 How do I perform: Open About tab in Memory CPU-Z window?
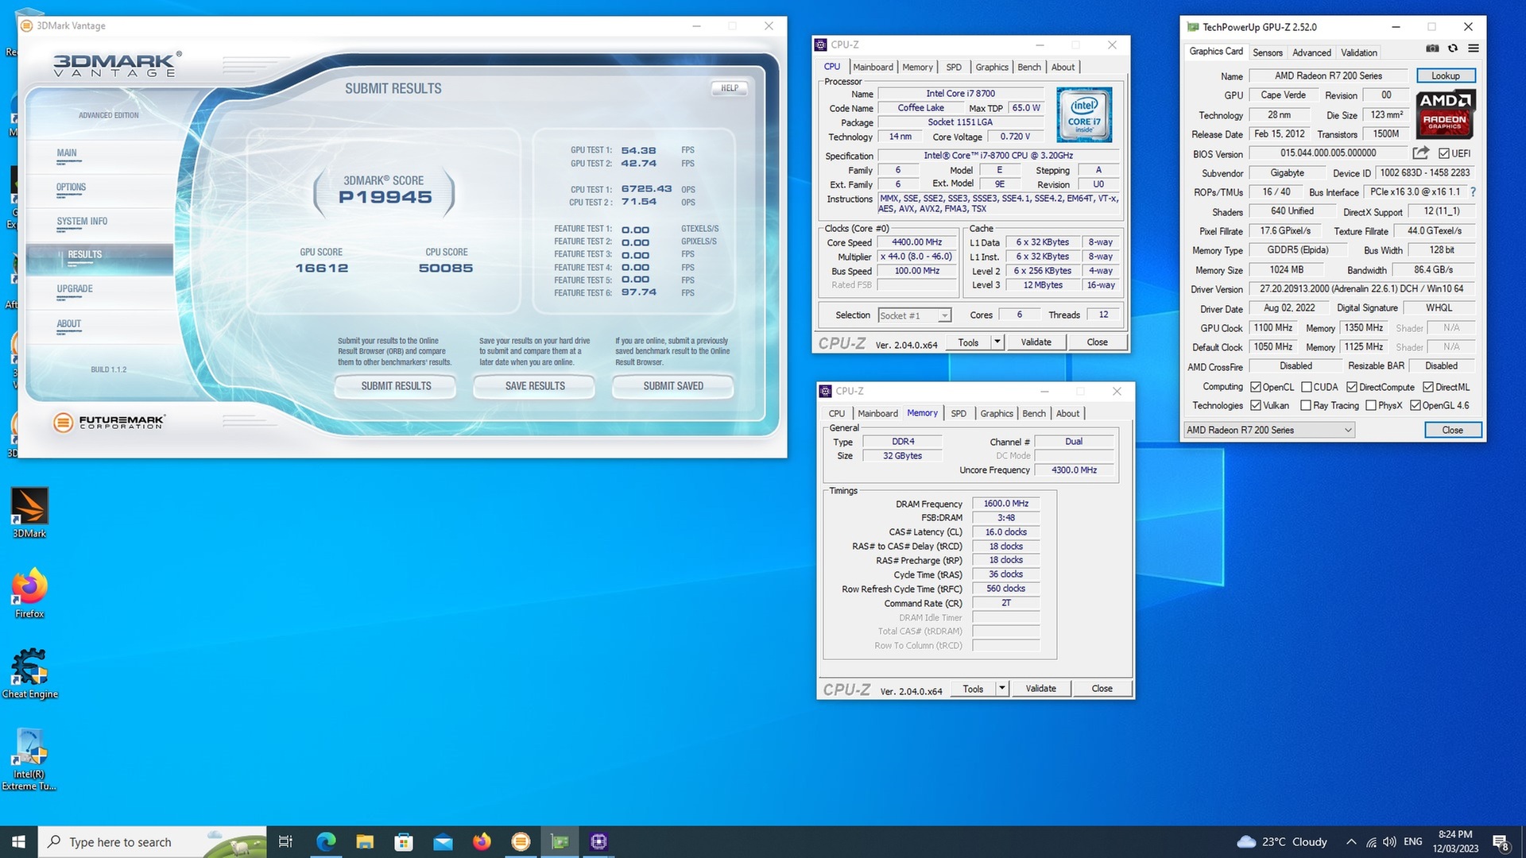pyautogui.click(x=1067, y=414)
